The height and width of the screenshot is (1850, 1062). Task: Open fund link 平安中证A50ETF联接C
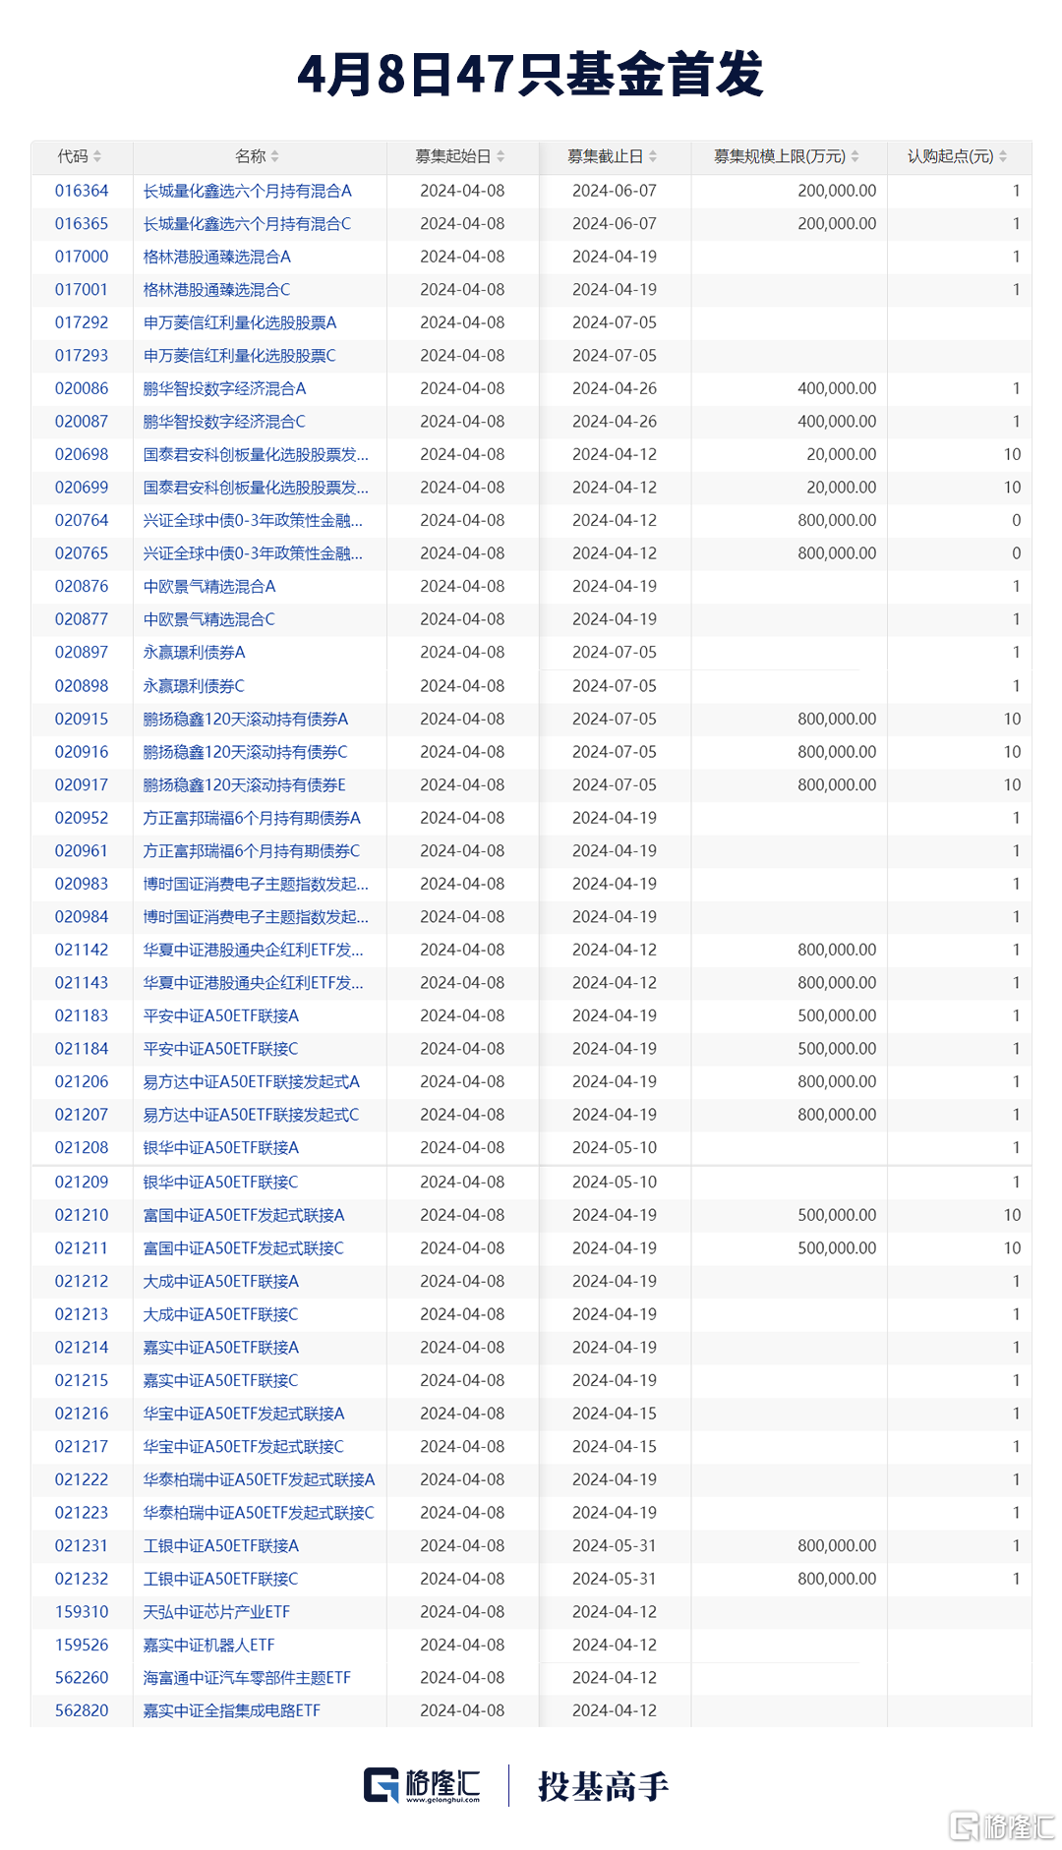221,1049
